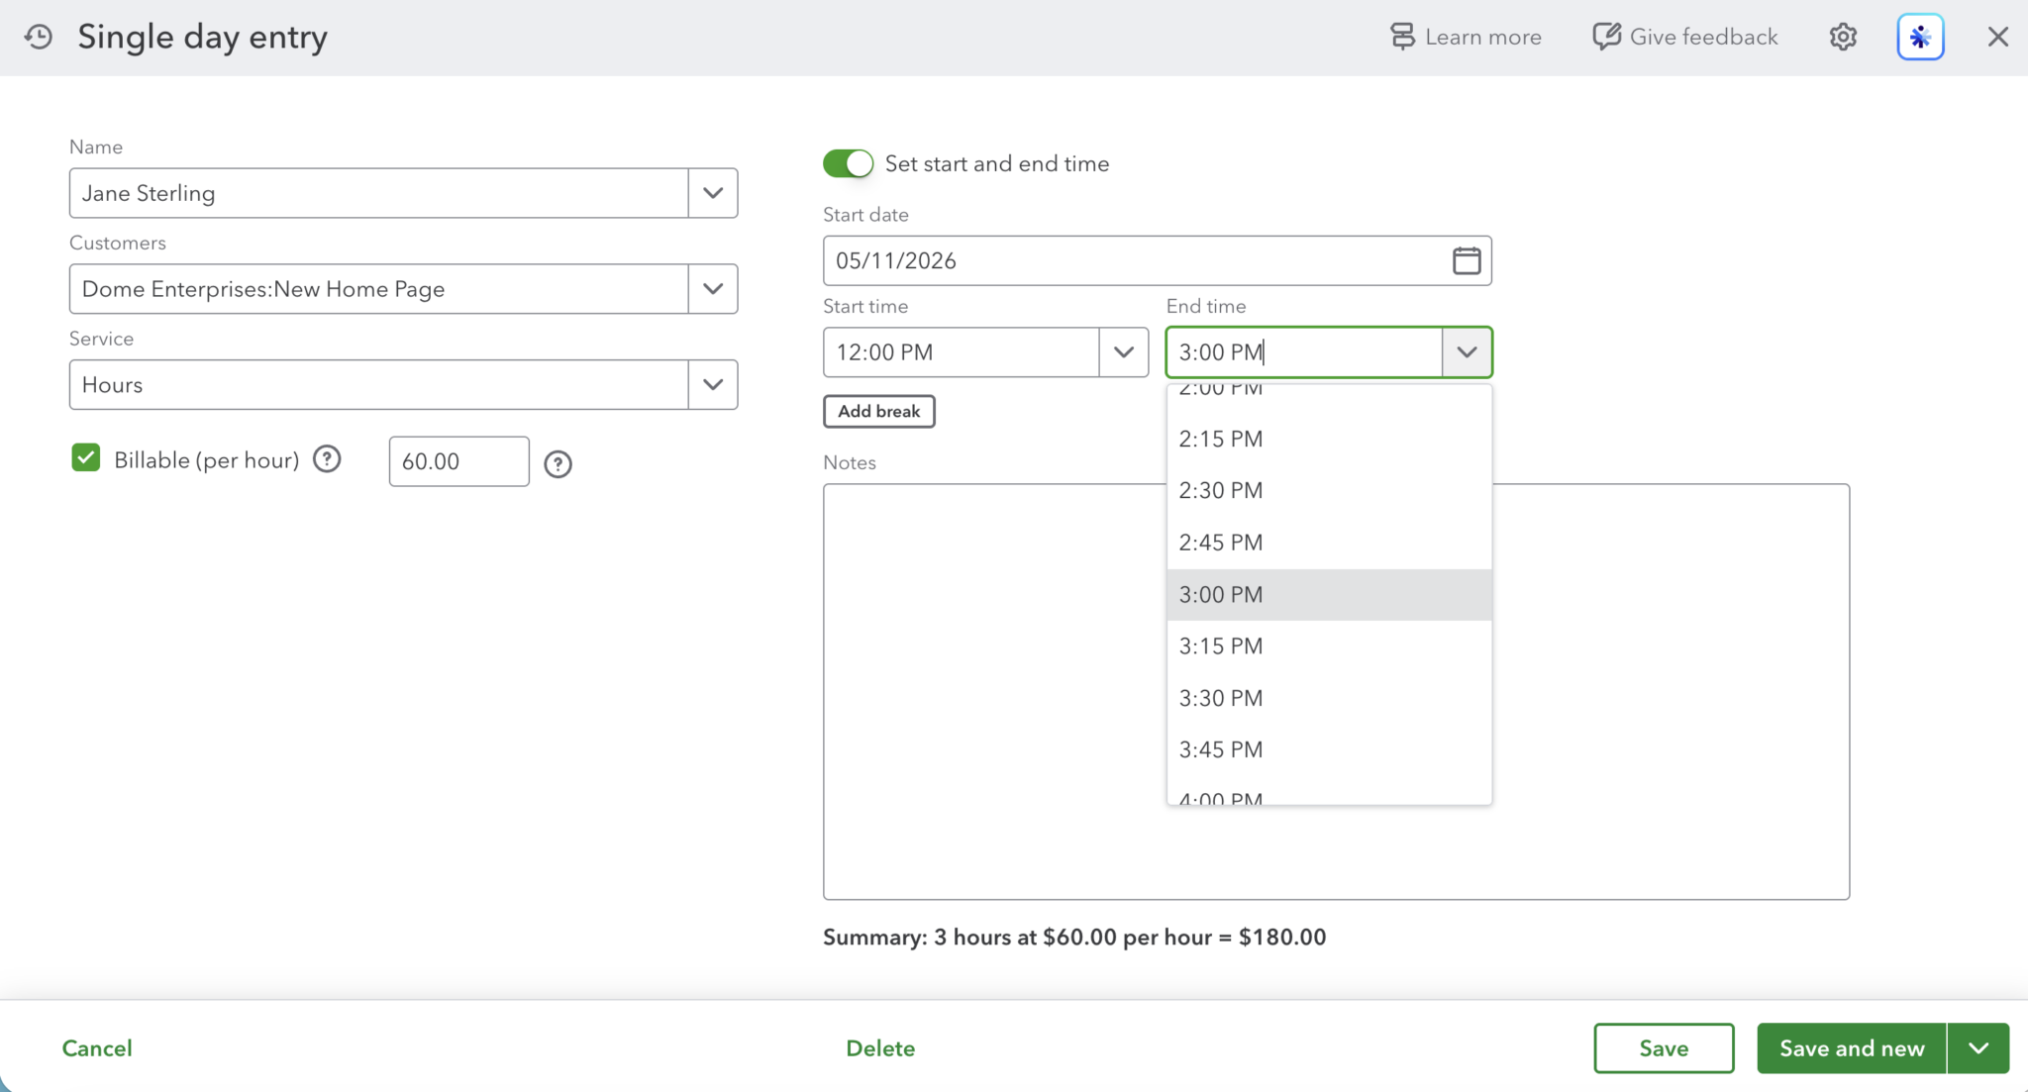Open the recent entries history icon
The image size is (2028, 1092).
[39, 37]
